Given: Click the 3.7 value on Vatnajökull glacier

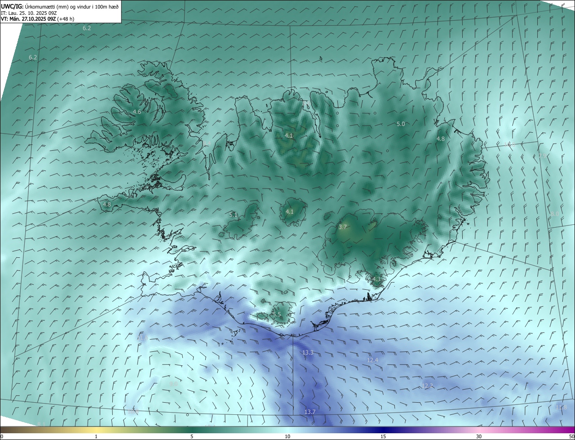Looking at the screenshot, I should click(343, 227).
